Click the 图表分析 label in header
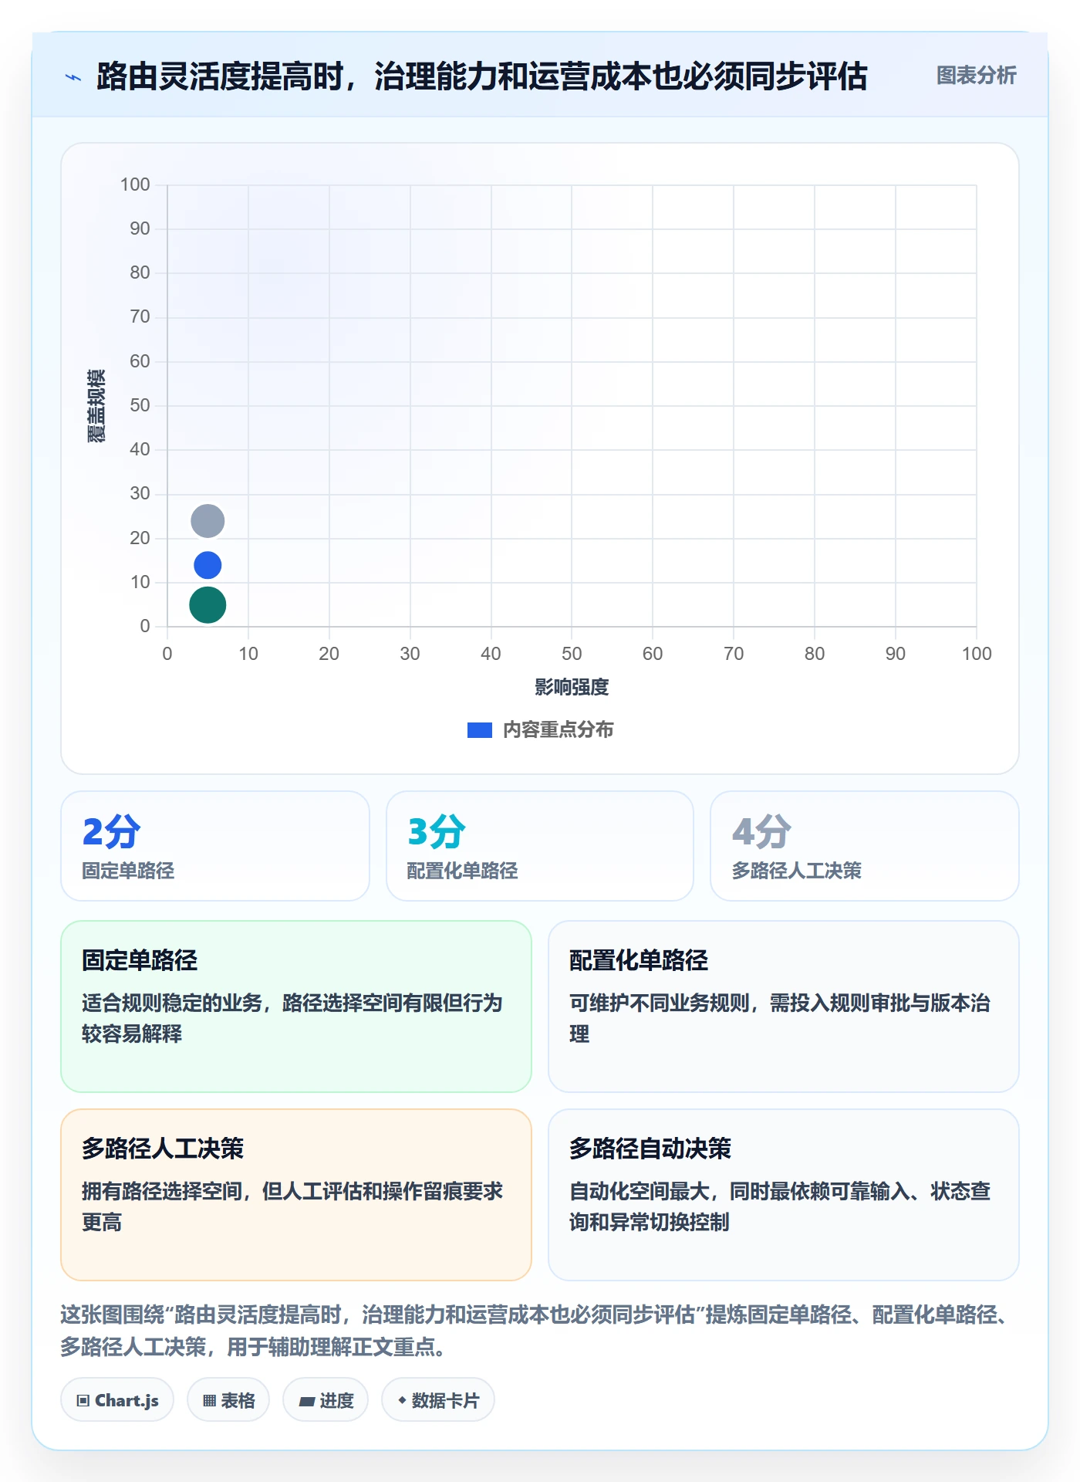Image resolution: width=1080 pixels, height=1482 pixels. [976, 76]
